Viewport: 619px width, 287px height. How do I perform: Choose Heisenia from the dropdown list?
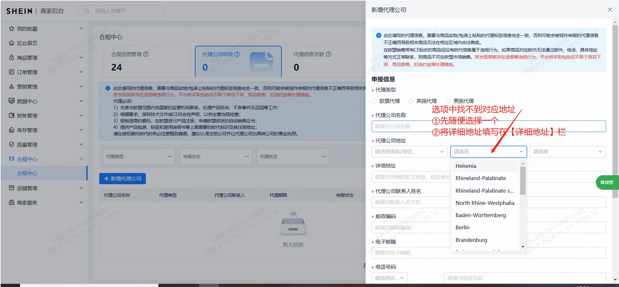pos(485,166)
